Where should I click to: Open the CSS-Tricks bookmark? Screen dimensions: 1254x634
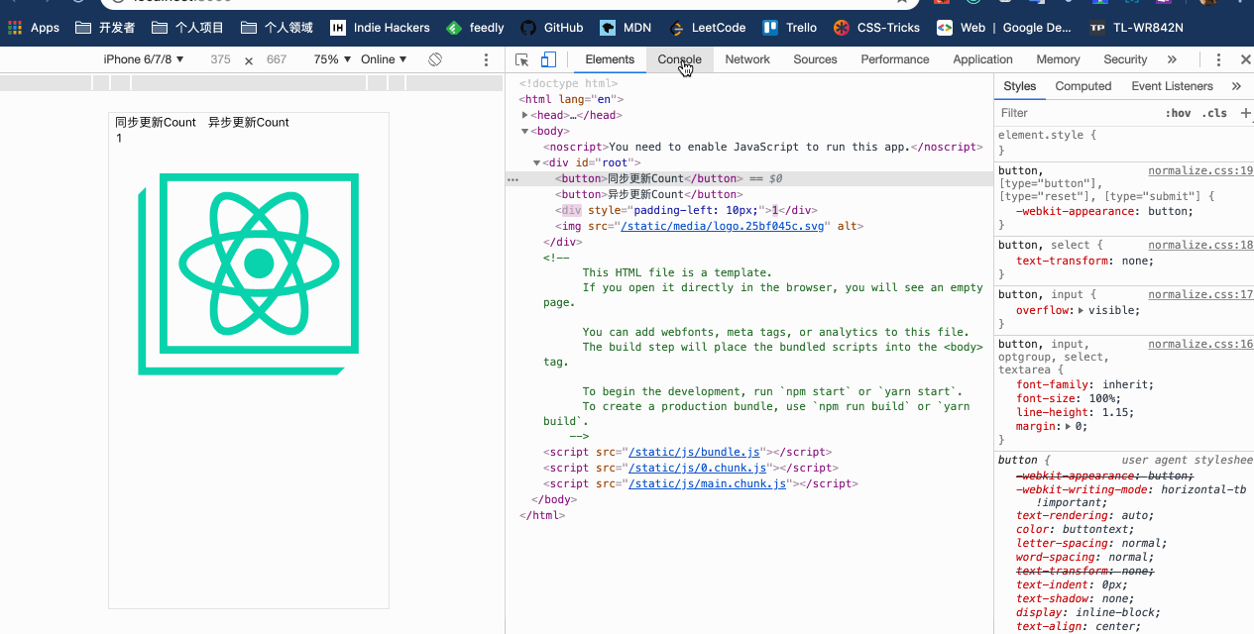pyautogui.click(x=876, y=28)
